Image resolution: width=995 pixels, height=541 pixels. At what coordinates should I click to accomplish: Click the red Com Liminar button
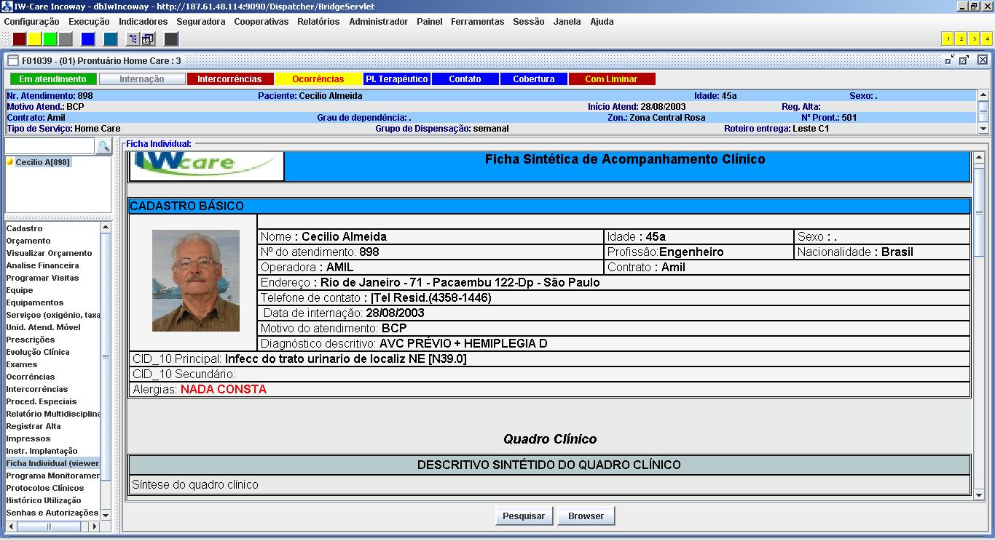(x=612, y=79)
